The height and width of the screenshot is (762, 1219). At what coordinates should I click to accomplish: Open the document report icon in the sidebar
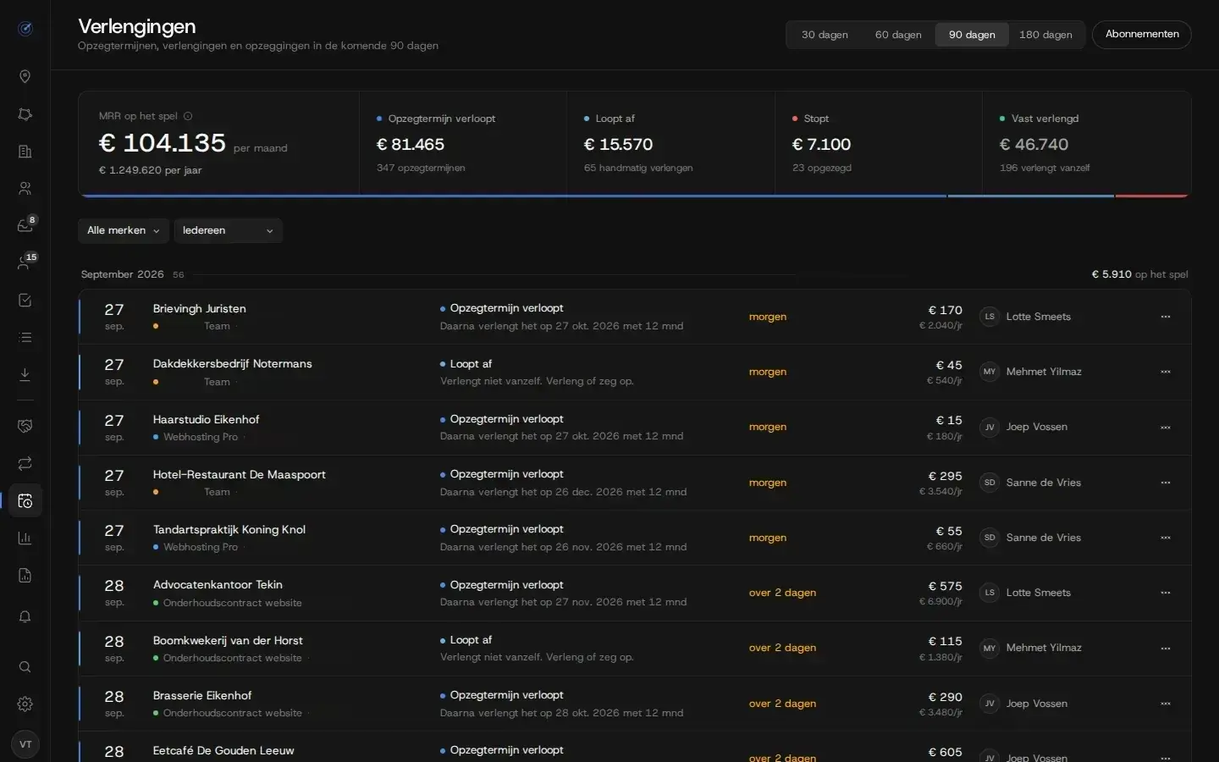point(25,576)
